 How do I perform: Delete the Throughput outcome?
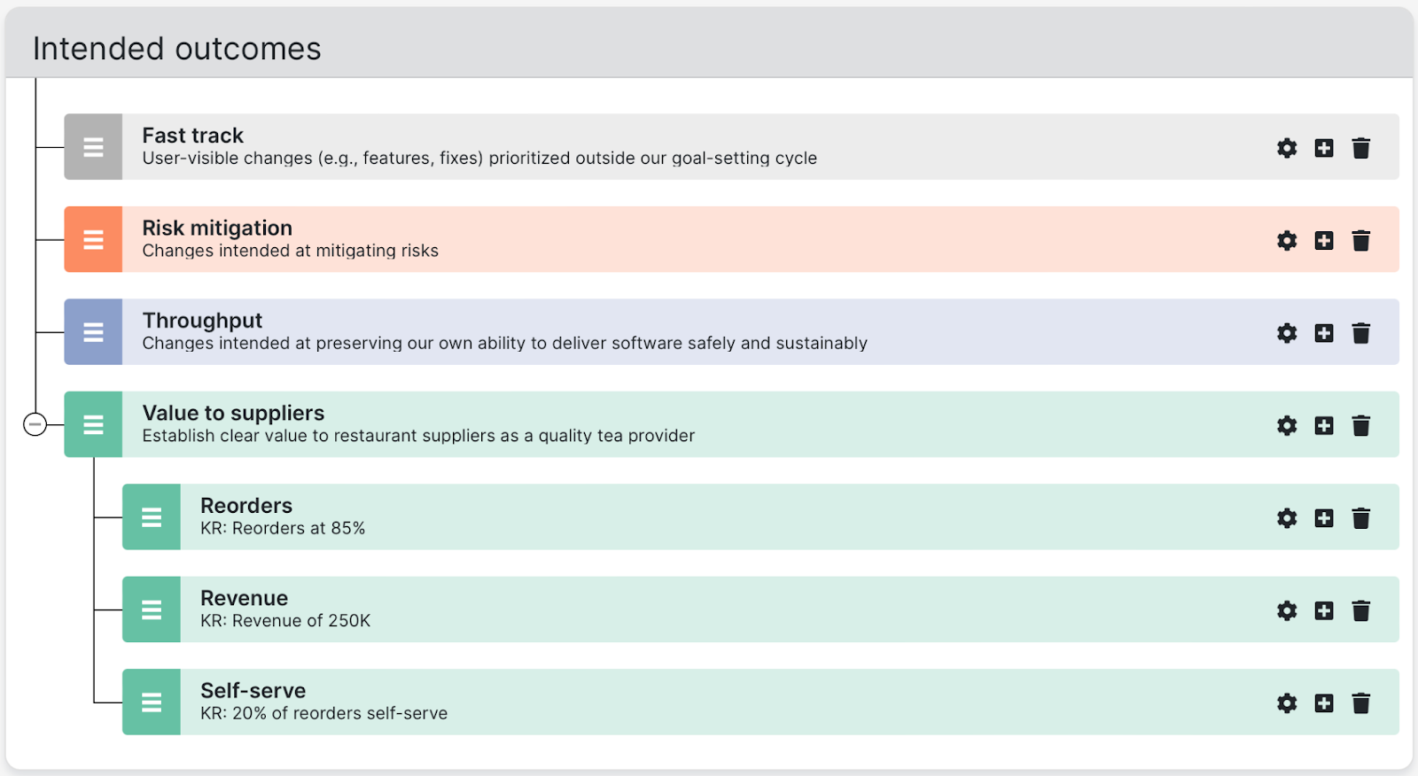pyautogui.click(x=1361, y=333)
